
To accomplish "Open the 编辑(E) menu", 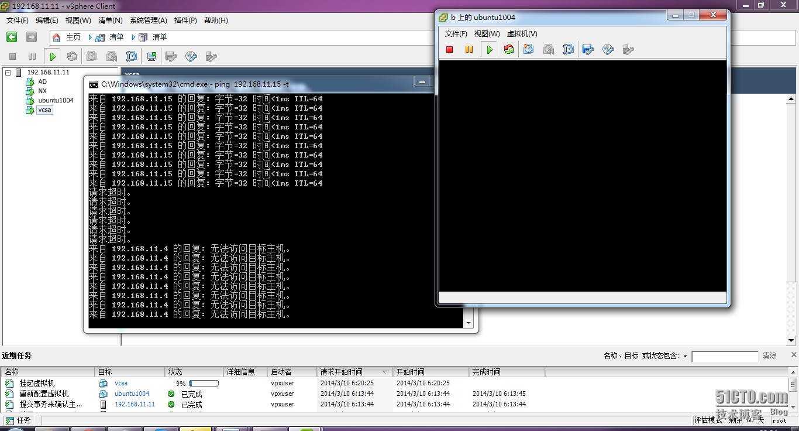I will pos(47,20).
